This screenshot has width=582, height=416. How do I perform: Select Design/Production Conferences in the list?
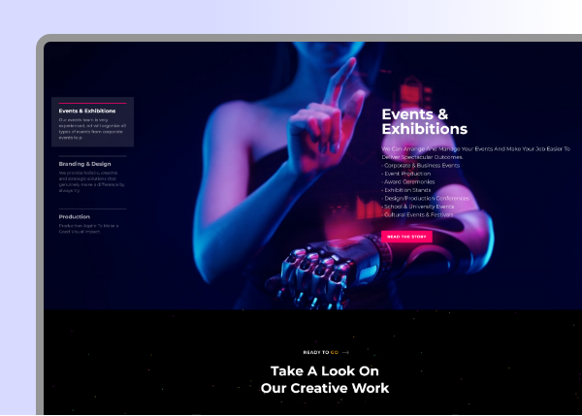426,199
